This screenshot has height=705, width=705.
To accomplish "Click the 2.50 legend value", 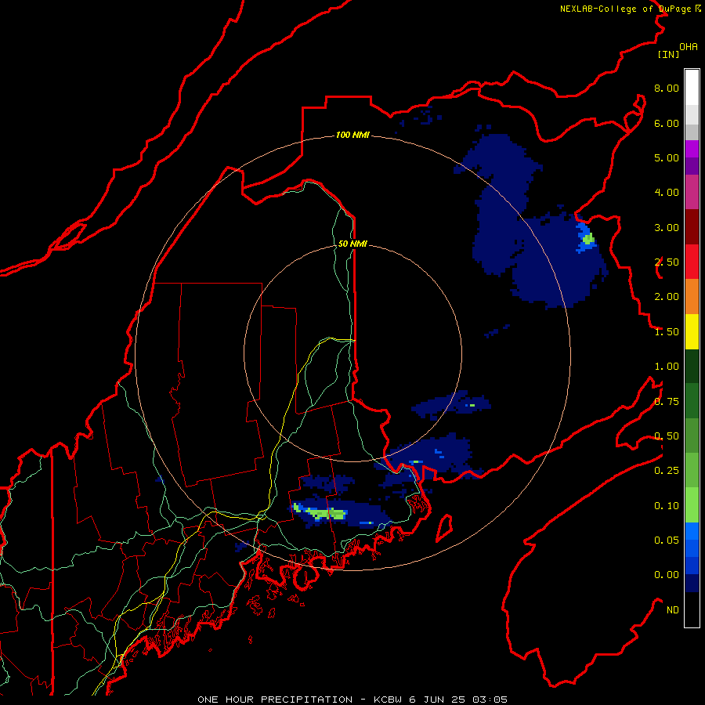I will tap(667, 262).
